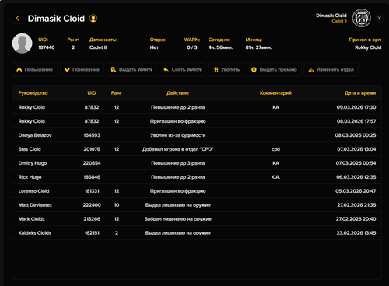Screen dimensions: 389x286
Task: Select the Rick Hugo row name
Action: tap(30, 177)
